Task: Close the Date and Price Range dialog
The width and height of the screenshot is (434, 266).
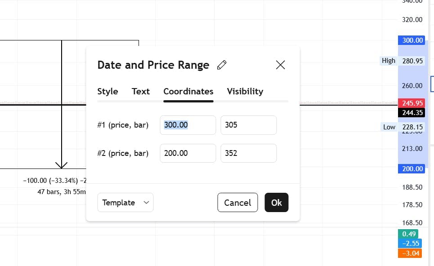Action: (x=280, y=65)
